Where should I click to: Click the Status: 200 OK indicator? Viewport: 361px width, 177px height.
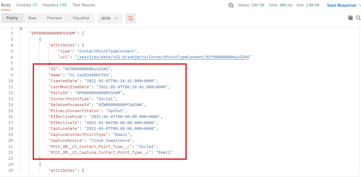click(x=251, y=5)
